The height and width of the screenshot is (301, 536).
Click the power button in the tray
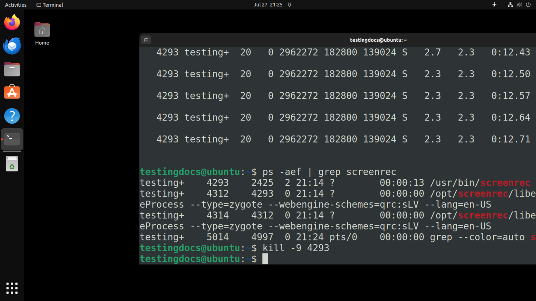pos(528,5)
